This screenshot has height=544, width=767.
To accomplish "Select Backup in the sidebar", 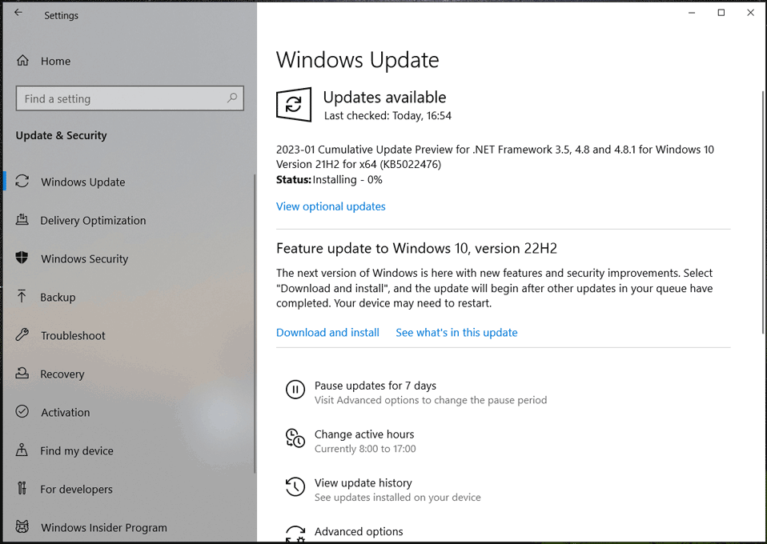I will pos(58,298).
